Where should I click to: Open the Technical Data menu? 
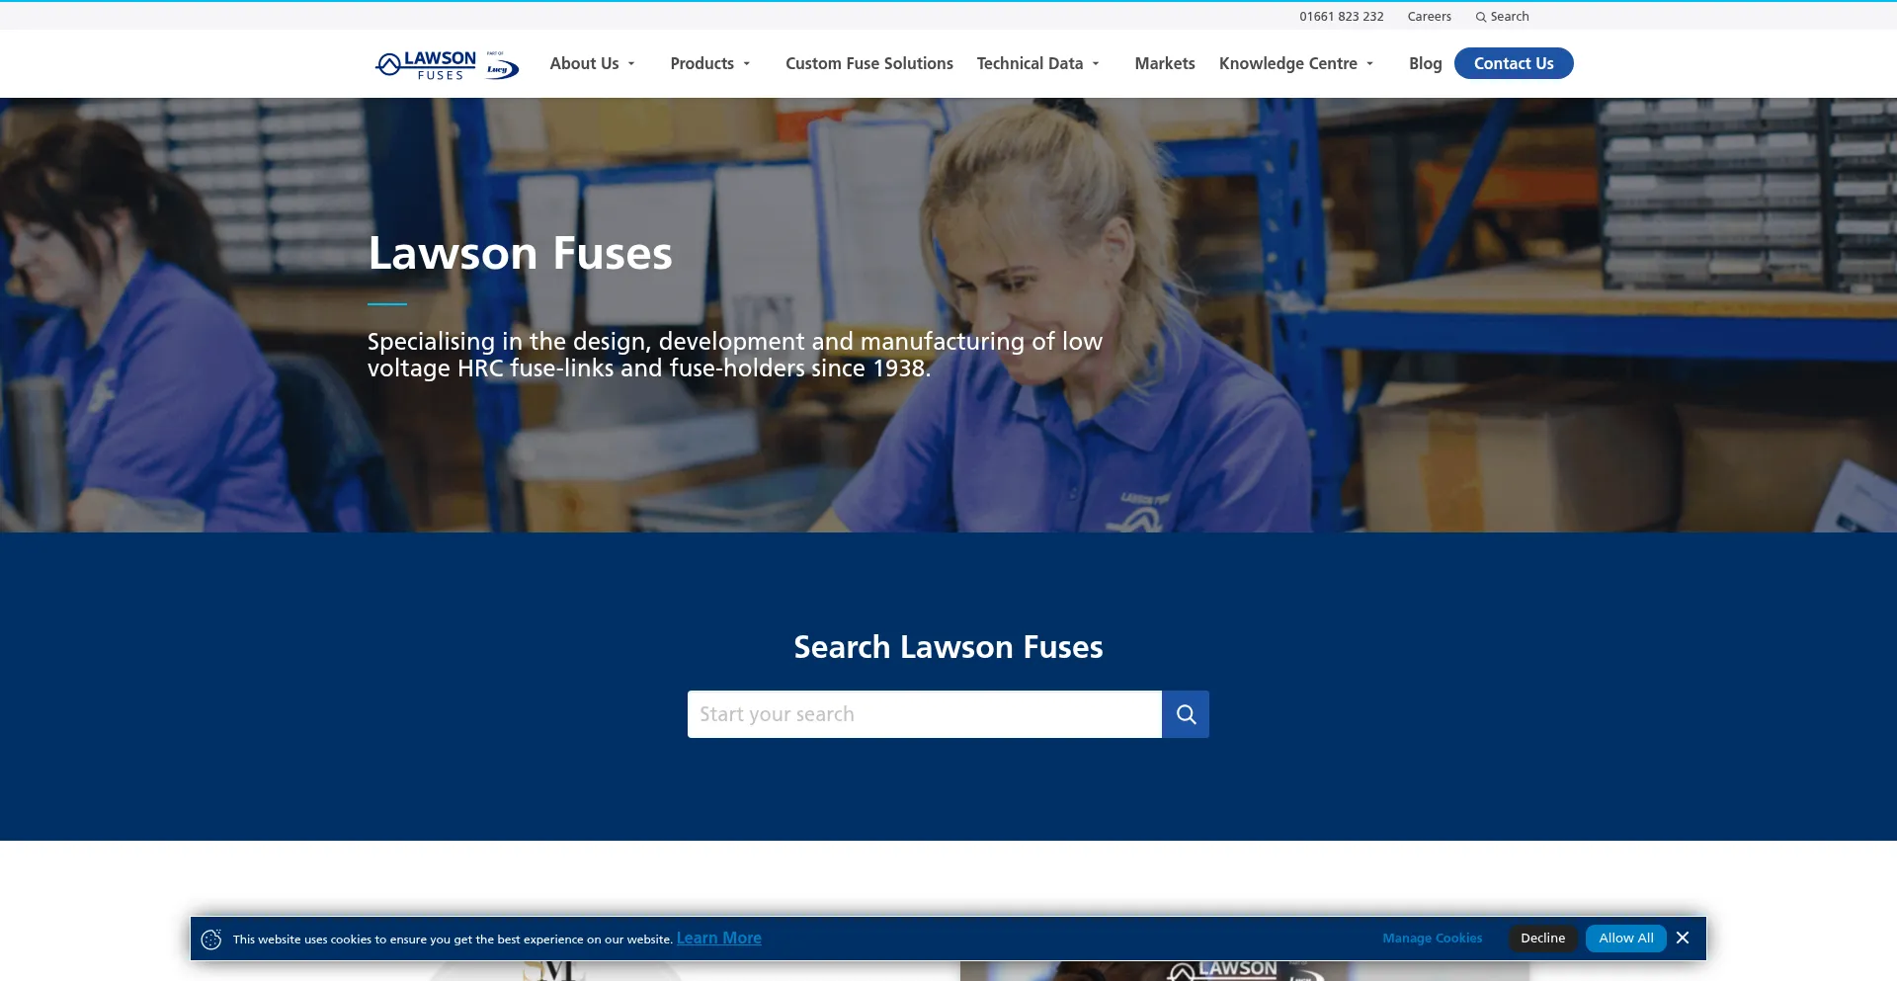click(x=1030, y=63)
